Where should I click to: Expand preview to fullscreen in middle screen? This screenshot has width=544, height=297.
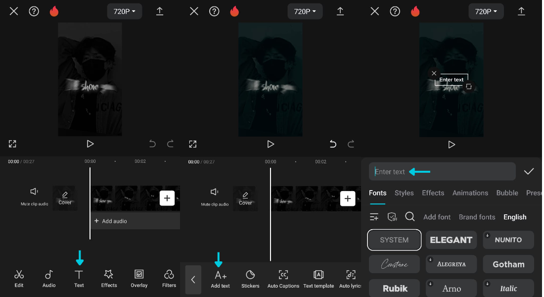click(x=193, y=144)
